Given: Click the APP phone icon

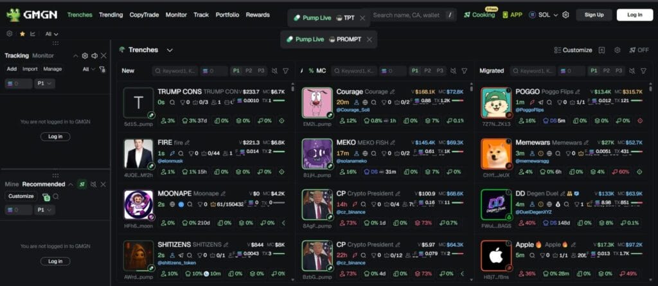Looking at the screenshot, I should pyautogui.click(x=505, y=15).
